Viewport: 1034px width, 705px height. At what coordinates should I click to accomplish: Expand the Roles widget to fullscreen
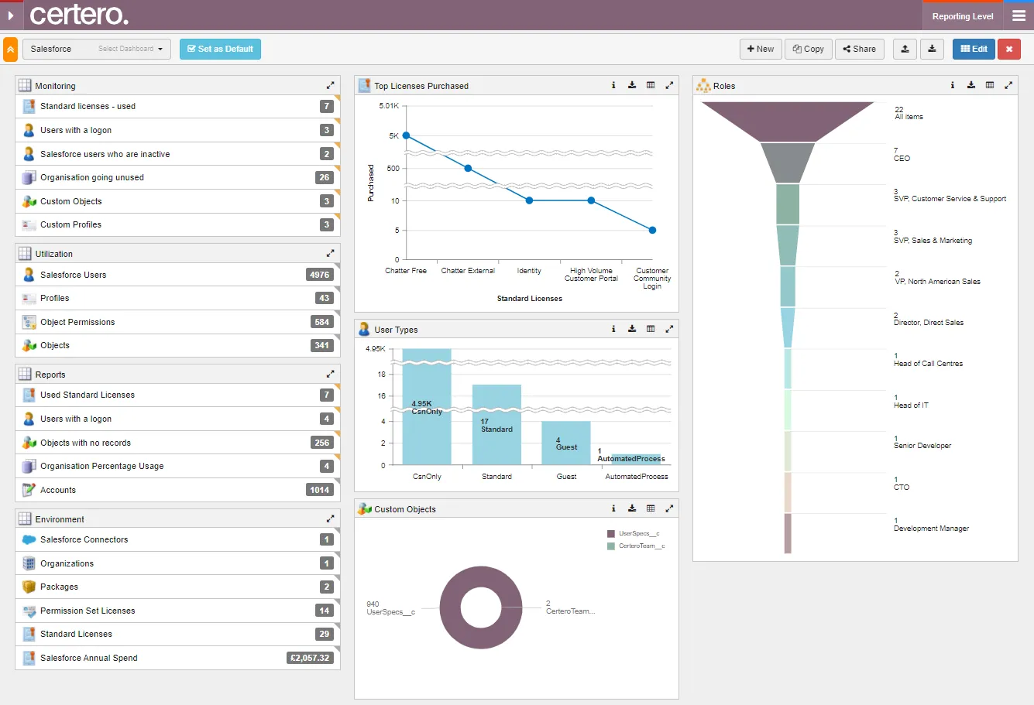[1008, 85]
